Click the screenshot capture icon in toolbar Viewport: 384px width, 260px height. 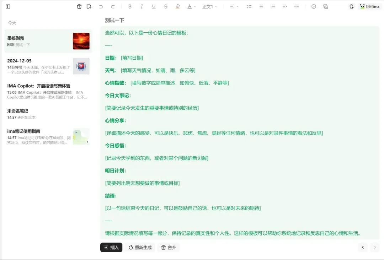pyautogui.click(x=326, y=6)
